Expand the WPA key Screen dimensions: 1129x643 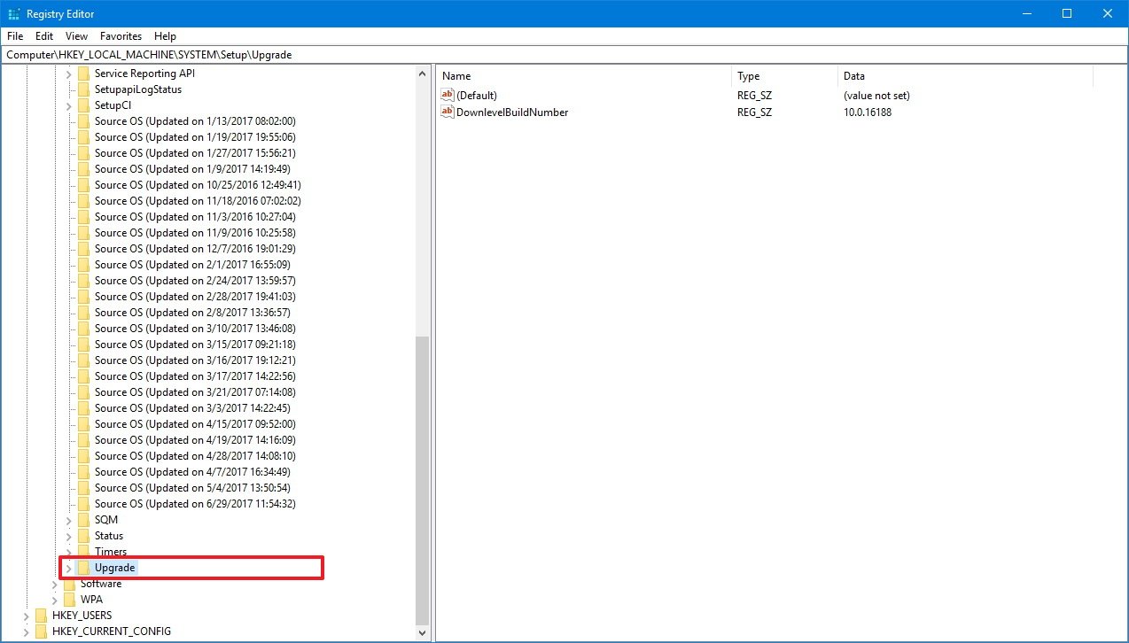(55, 600)
